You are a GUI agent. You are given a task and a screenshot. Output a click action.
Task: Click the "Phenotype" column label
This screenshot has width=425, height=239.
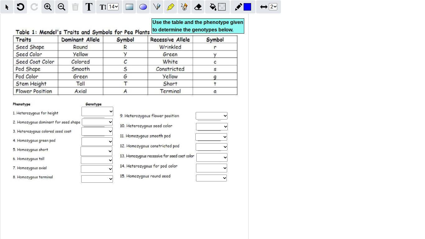pos(21,104)
